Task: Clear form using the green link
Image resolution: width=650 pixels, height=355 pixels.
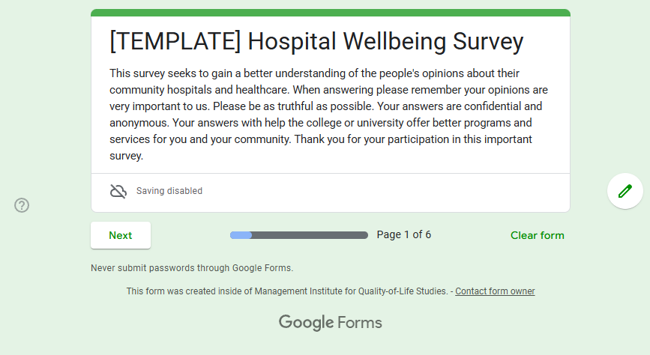Action: pos(537,235)
